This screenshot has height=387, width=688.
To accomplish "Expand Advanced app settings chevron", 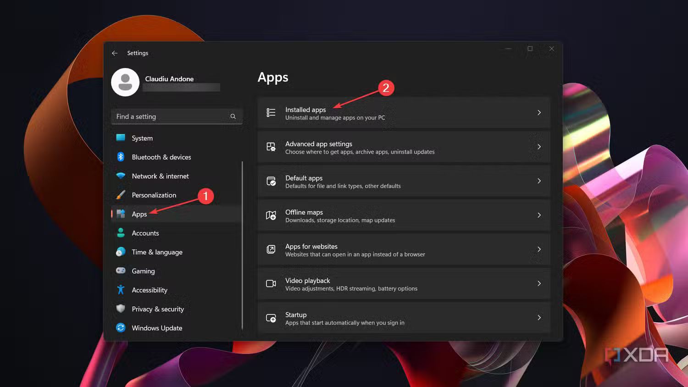I will (539, 147).
